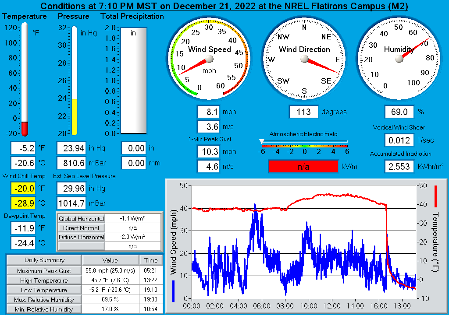
Task: Click the red Temperature legend line
Action: click(x=435, y=196)
